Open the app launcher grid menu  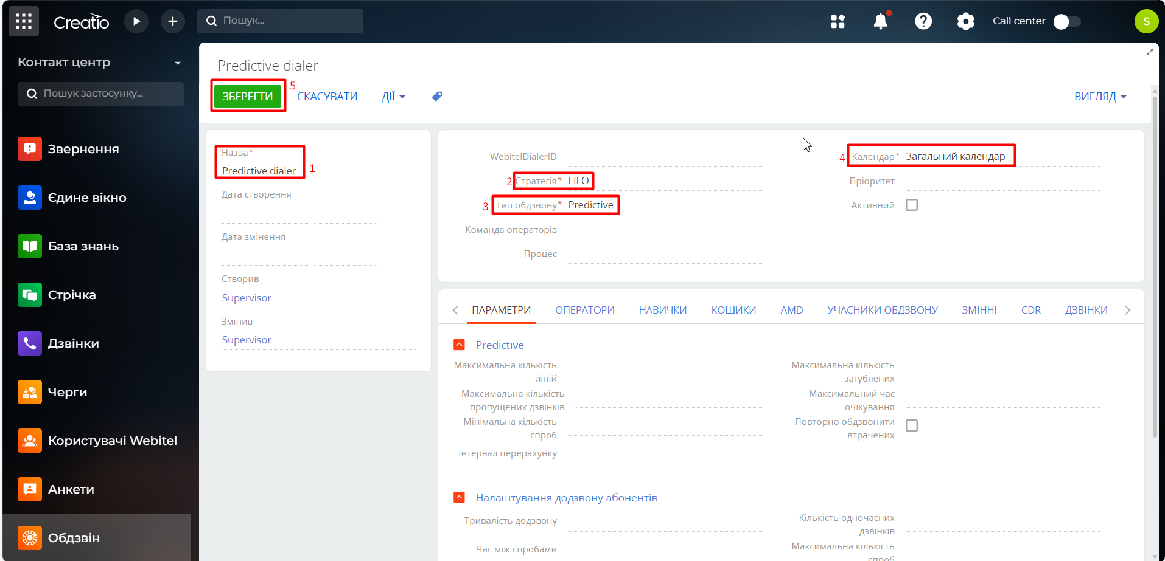pyautogui.click(x=24, y=21)
